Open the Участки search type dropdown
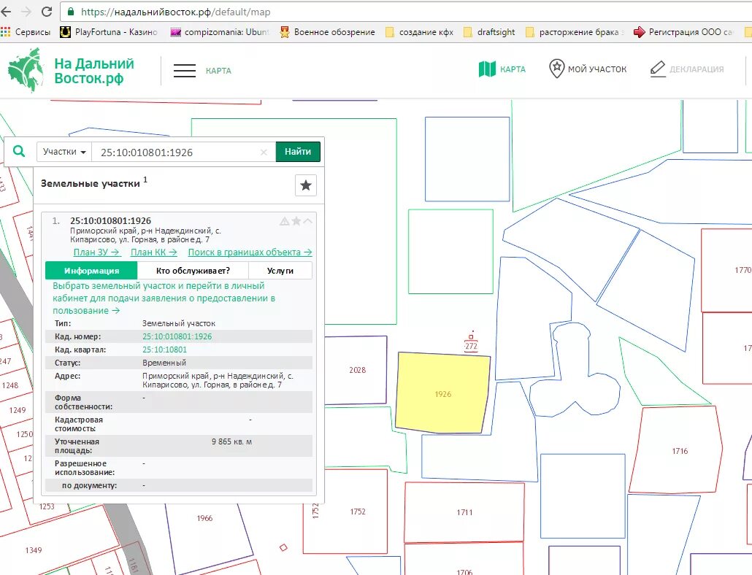The height and width of the screenshot is (575, 752). pos(64,152)
